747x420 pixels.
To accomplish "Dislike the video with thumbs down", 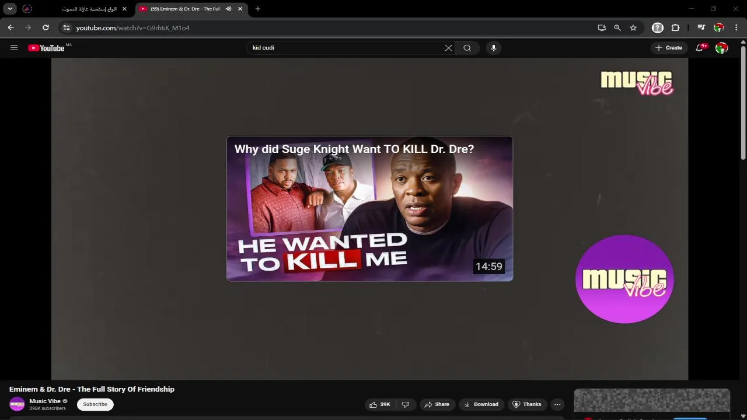I will [406, 404].
